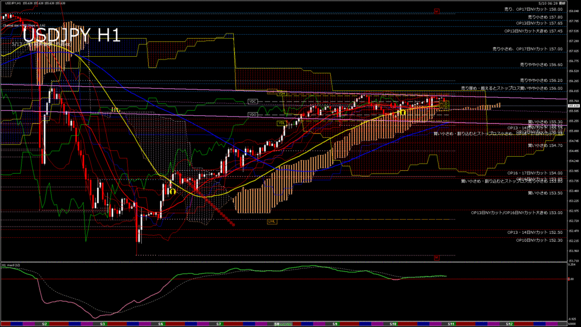
Task: Click the 買い小さめ 154.70 label
Action: (545, 146)
